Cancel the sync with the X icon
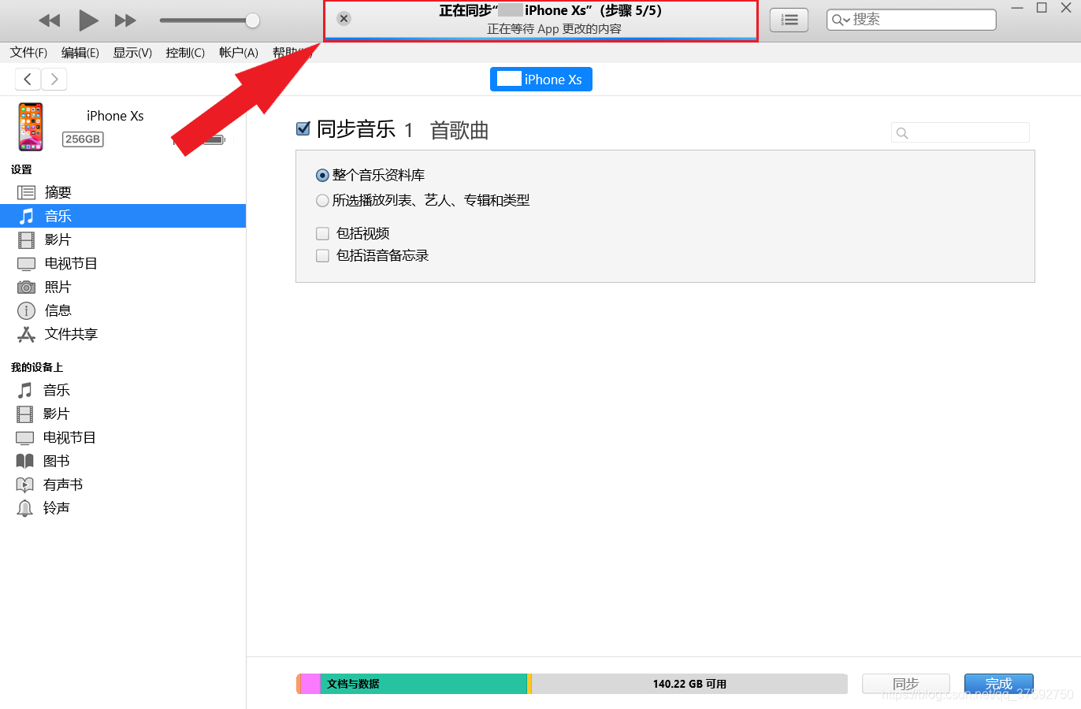Viewport: 1081px width, 709px height. [344, 18]
